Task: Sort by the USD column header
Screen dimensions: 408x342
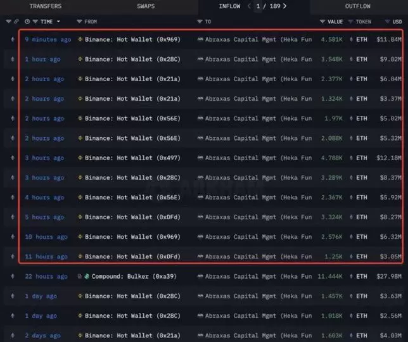Action: pos(397,22)
